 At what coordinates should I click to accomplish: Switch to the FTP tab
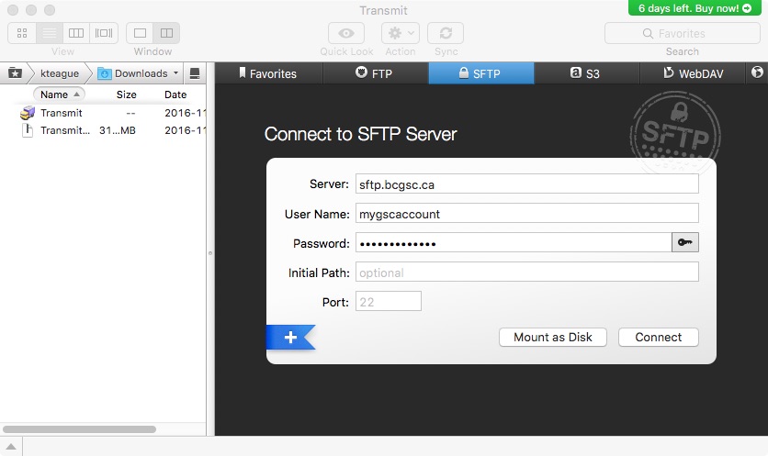[375, 73]
